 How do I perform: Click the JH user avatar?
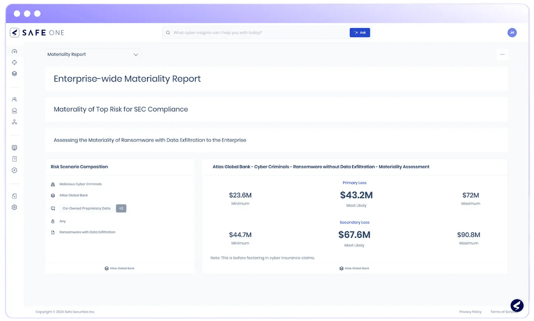point(512,33)
